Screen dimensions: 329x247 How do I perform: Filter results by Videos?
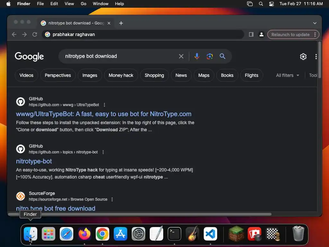(26, 75)
